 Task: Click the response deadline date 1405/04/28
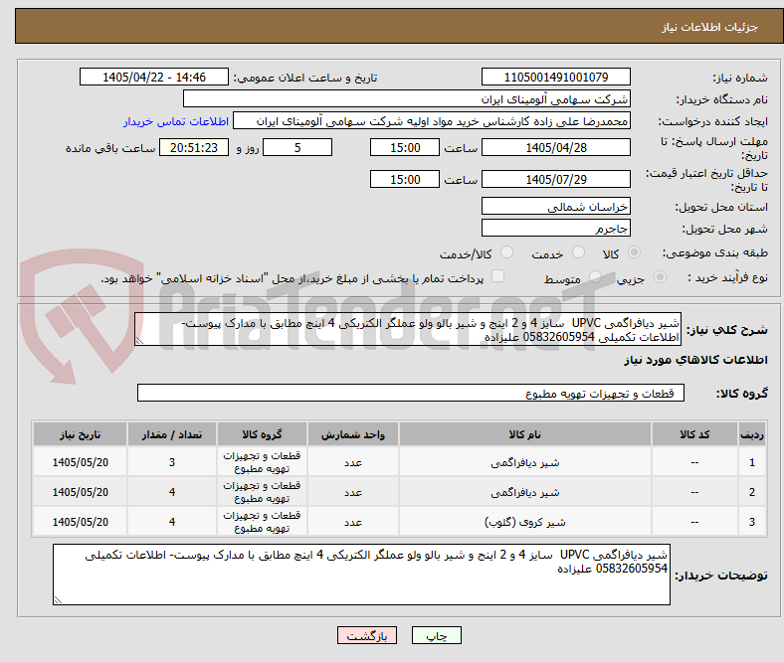point(555,147)
